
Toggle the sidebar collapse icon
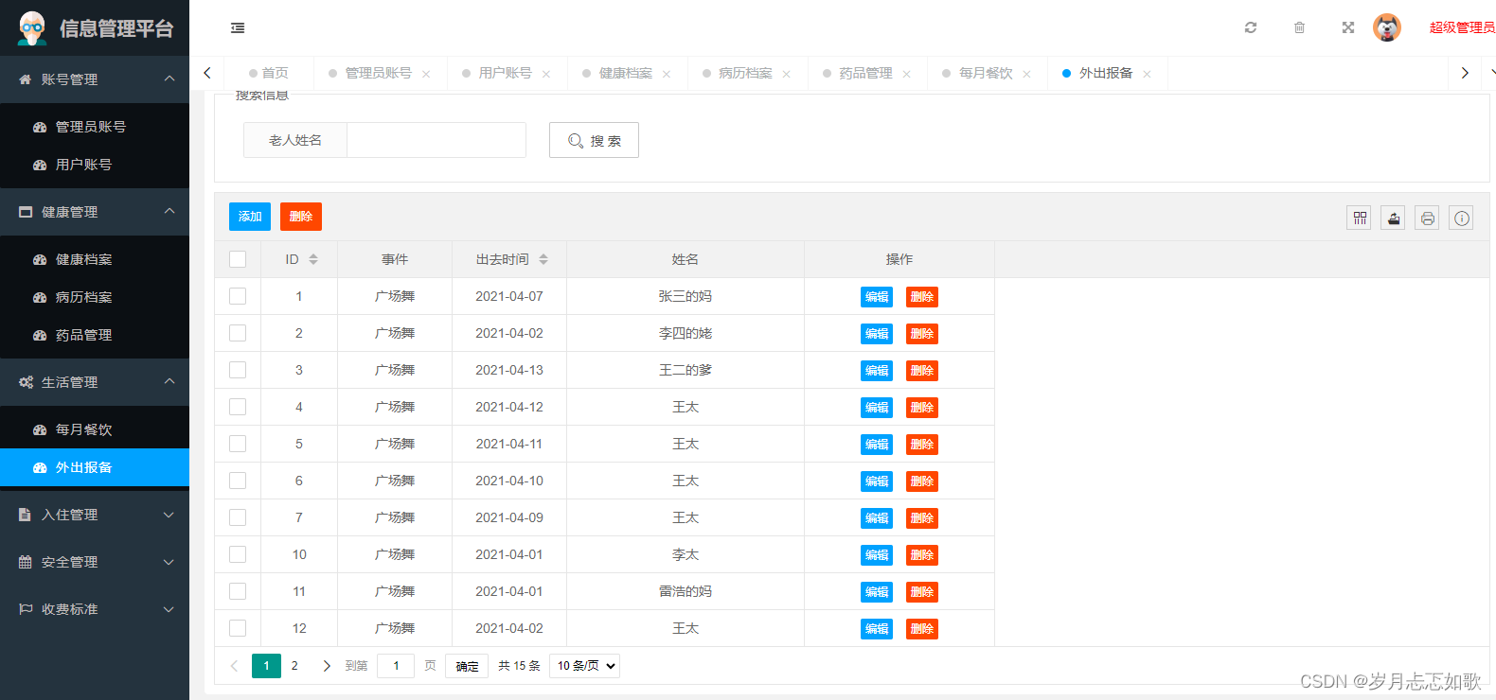(x=238, y=28)
